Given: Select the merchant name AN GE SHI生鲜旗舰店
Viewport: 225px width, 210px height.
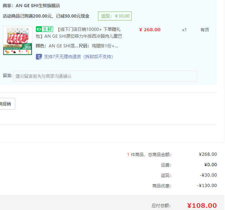Looking at the screenshot, I should 38,6.
